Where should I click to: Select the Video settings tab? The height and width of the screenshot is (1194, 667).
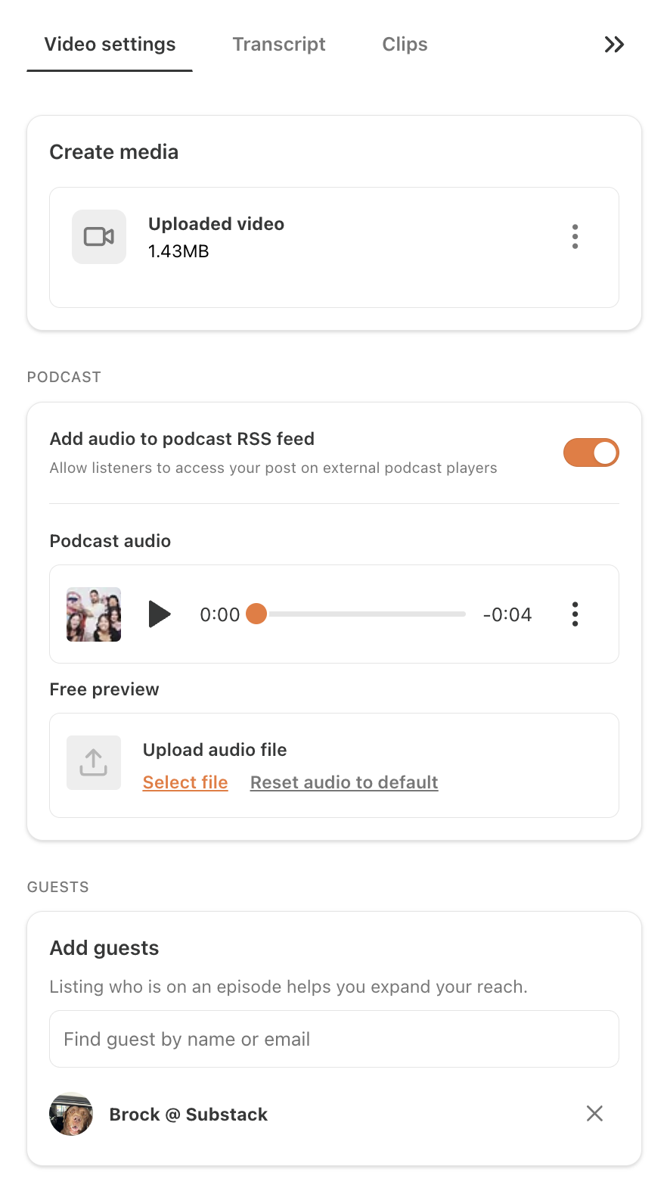click(x=110, y=44)
